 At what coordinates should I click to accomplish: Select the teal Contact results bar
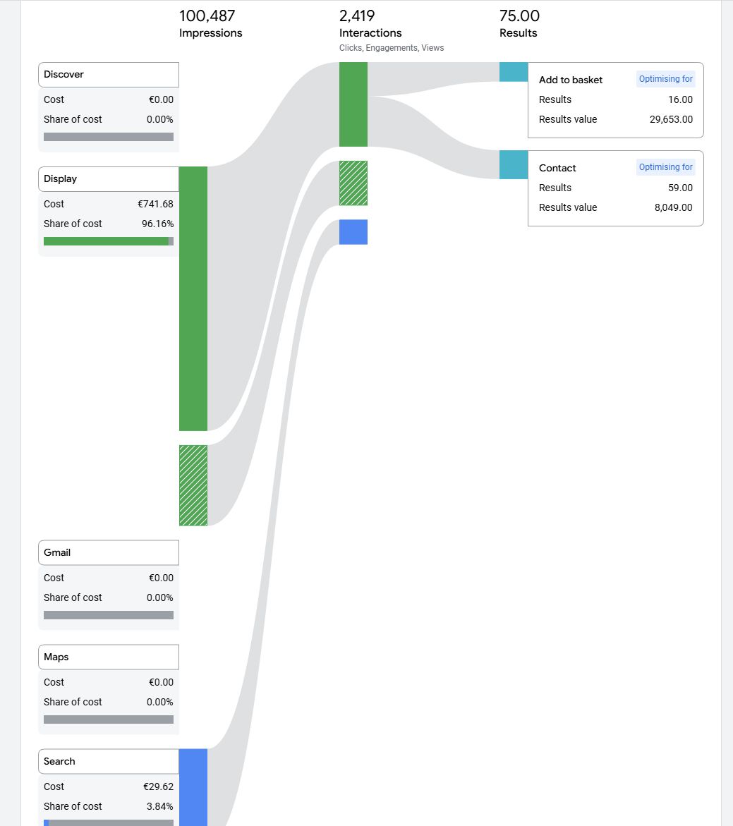(514, 165)
